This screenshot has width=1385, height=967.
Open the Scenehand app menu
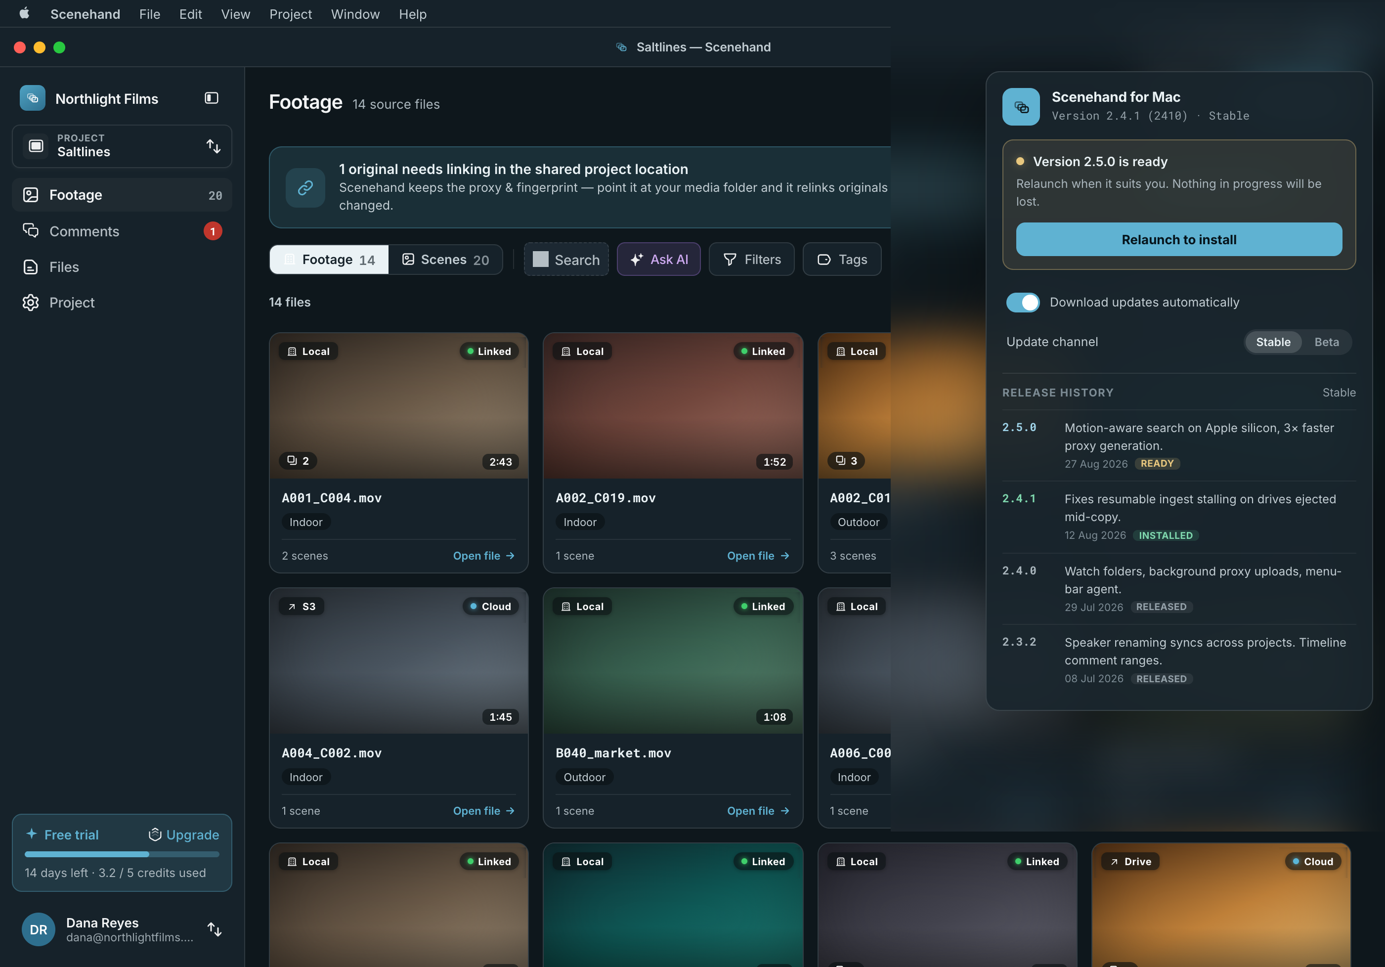tap(85, 14)
